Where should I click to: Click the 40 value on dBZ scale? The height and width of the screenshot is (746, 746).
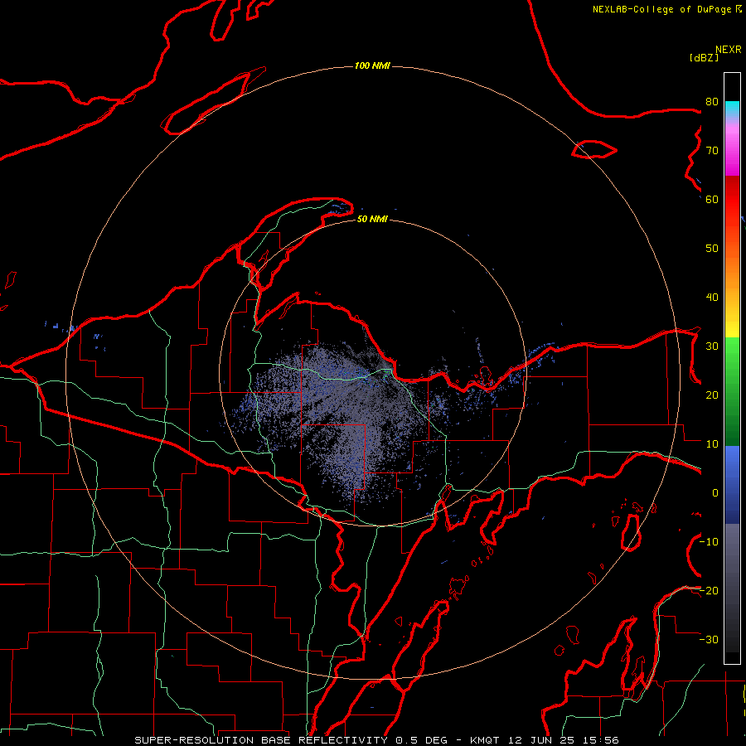[712, 298]
